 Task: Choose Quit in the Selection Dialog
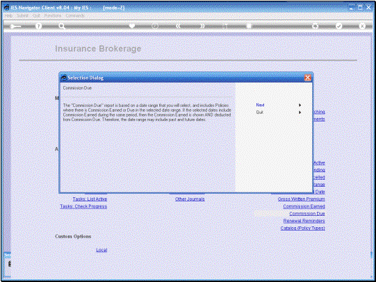pos(259,112)
